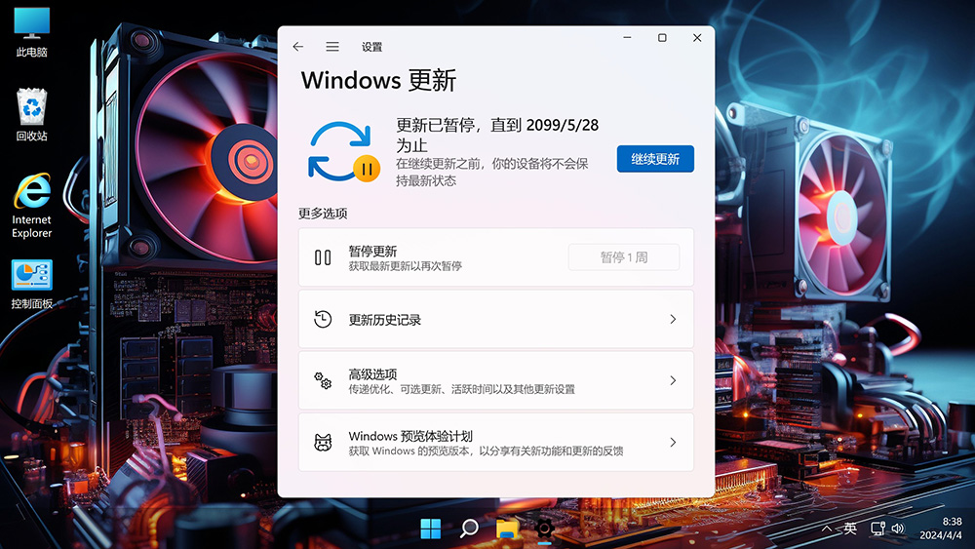Image resolution: width=975 pixels, height=549 pixels.
Task: Select the Internet Explorer desktop icon
Action: (32, 206)
